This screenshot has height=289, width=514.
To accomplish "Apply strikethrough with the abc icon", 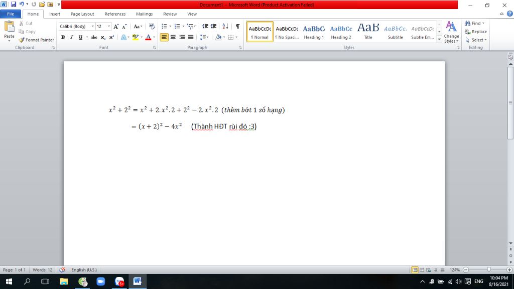I will click(x=94, y=37).
